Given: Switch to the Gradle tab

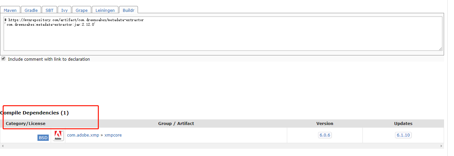Looking at the screenshot, I should [31, 10].
